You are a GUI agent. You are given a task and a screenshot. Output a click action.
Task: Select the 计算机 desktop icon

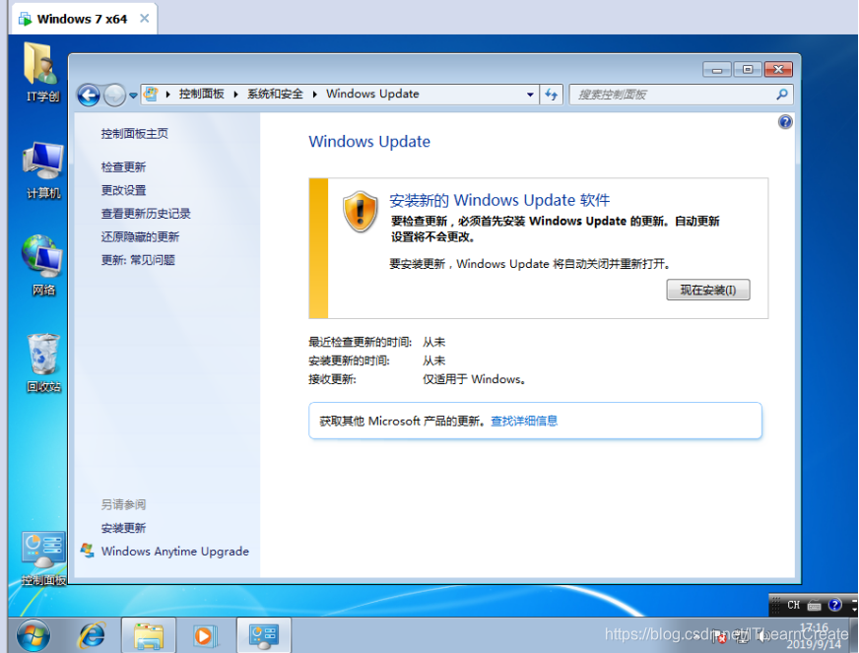tap(43, 169)
